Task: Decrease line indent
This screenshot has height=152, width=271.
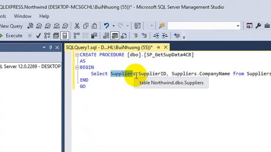Action: (x=156, y=35)
